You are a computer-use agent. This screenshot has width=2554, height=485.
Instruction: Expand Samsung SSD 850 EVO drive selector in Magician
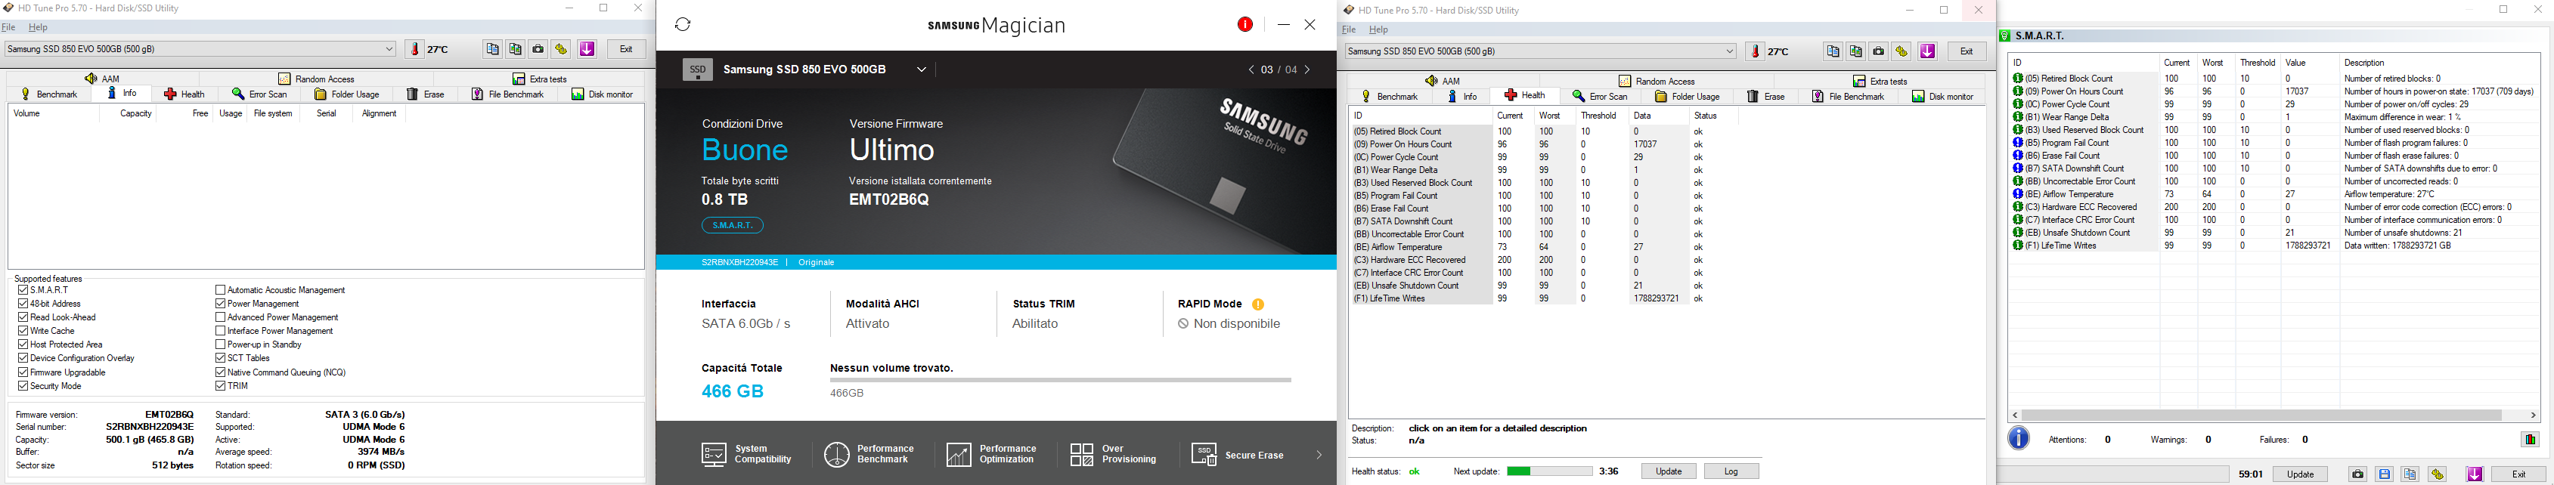(x=922, y=70)
